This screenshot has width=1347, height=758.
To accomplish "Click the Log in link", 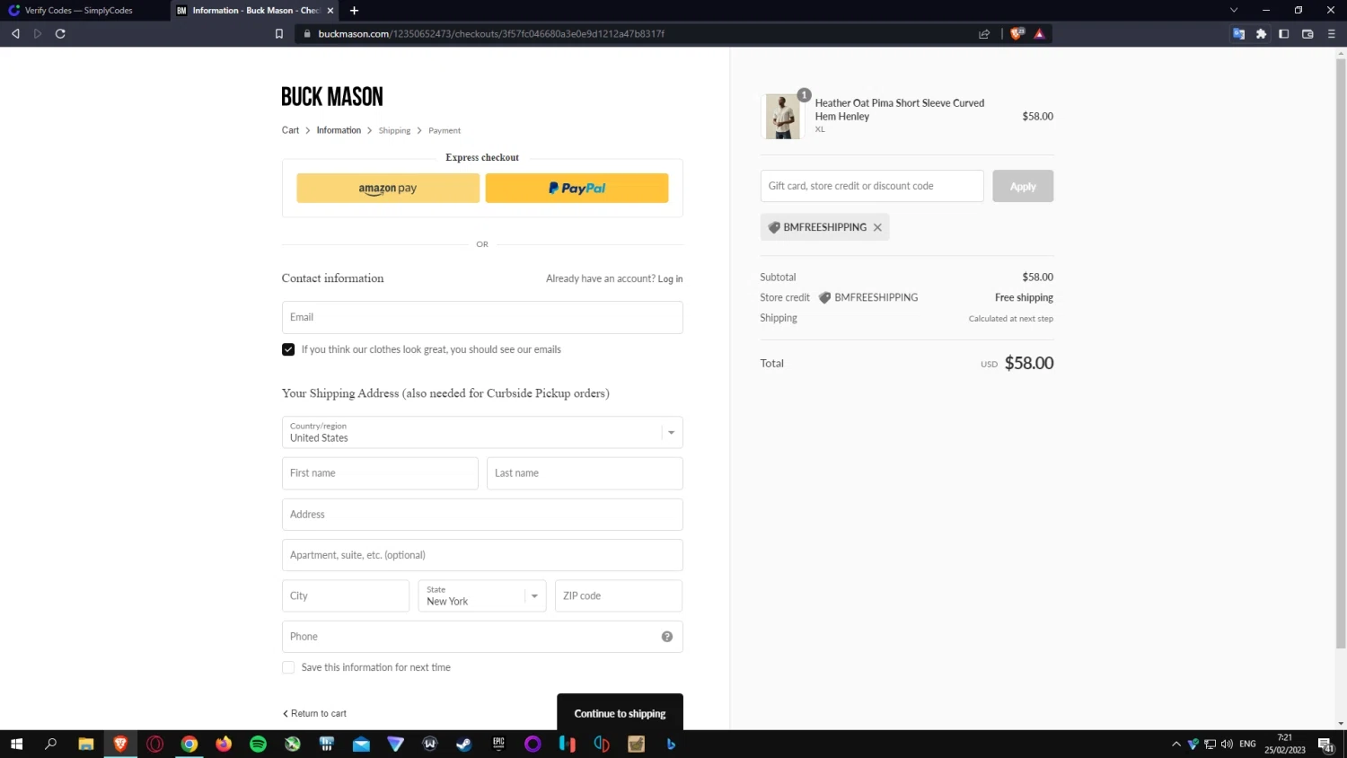I will point(670,279).
